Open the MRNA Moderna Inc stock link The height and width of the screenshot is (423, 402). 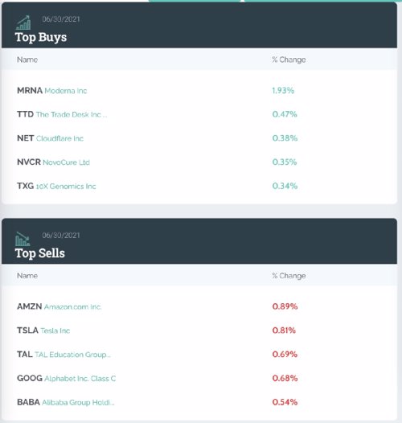click(x=51, y=91)
